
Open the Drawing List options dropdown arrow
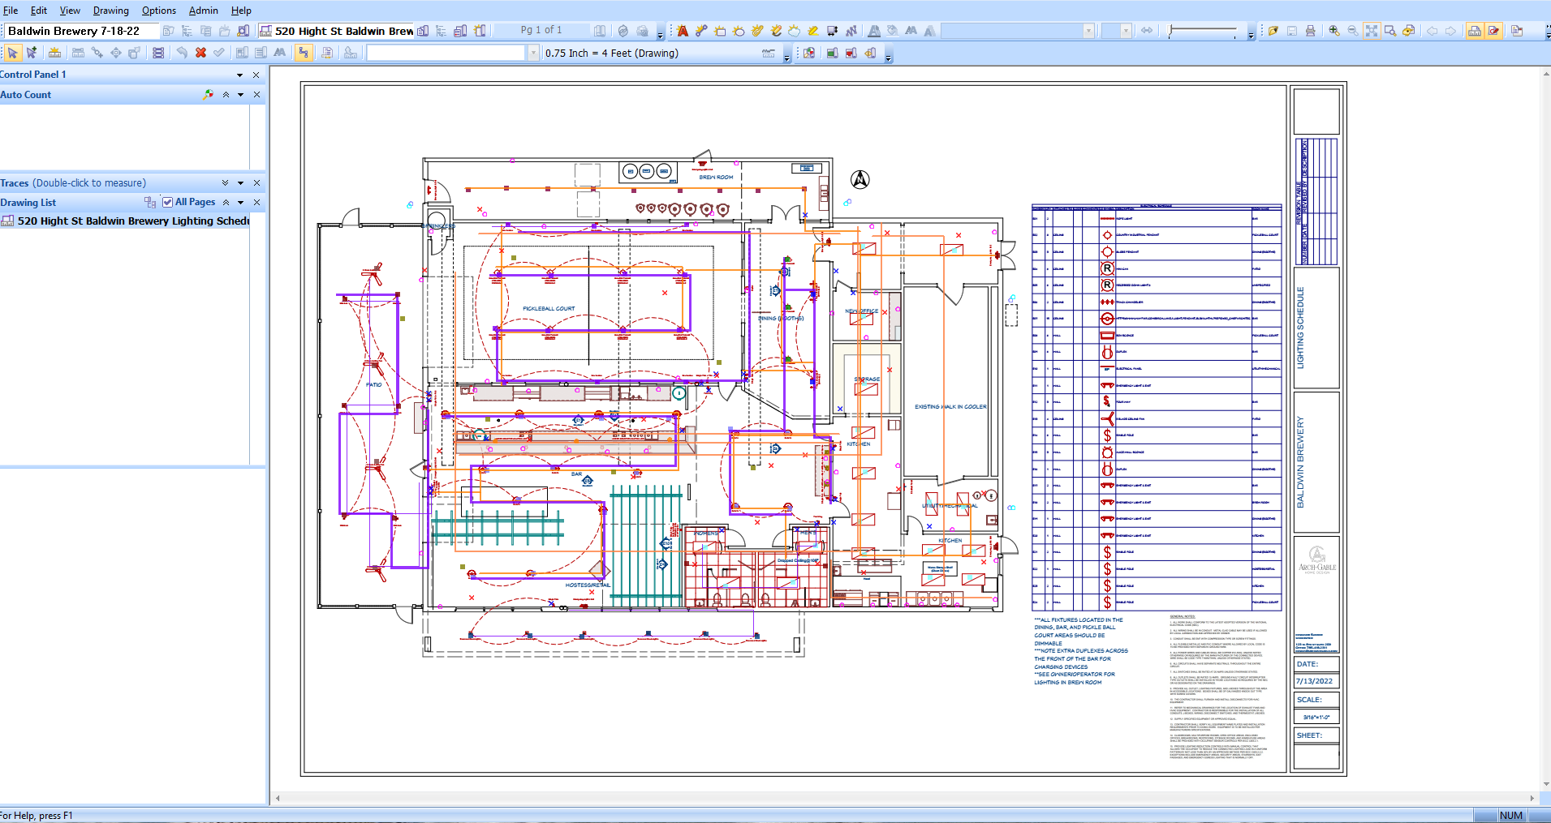pyautogui.click(x=240, y=203)
